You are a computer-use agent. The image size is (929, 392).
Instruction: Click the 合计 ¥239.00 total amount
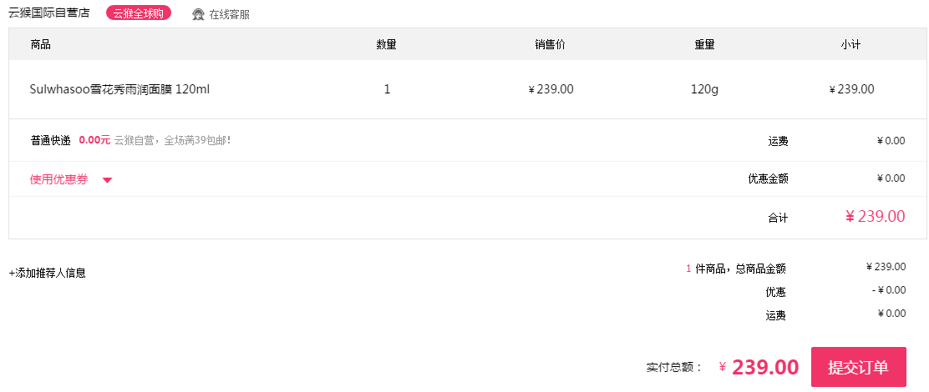[x=875, y=216]
